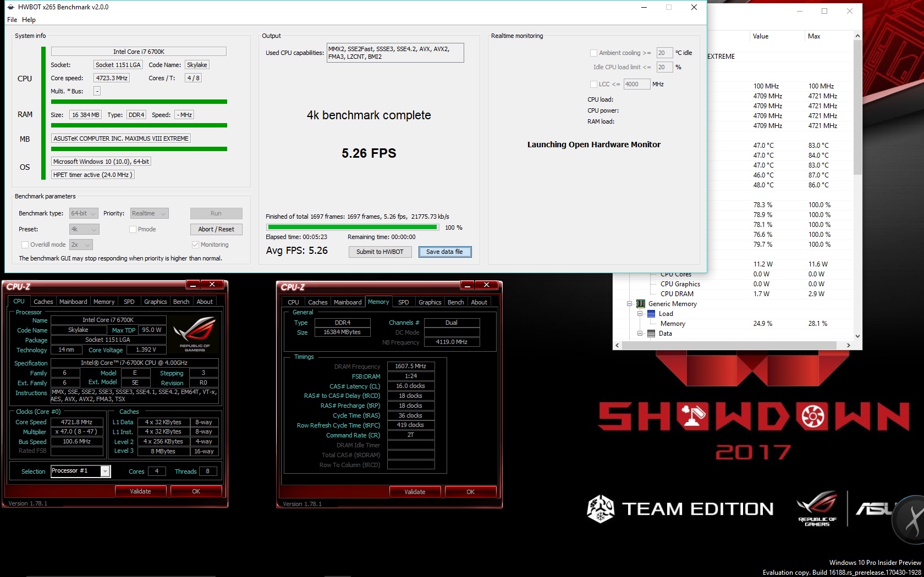
Task: Open Bench tab in left CPU-Z window
Action: (x=182, y=302)
